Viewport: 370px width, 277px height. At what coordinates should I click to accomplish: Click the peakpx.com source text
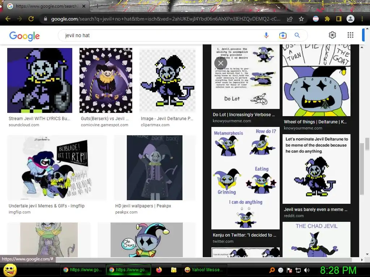pyautogui.click(x=126, y=212)
